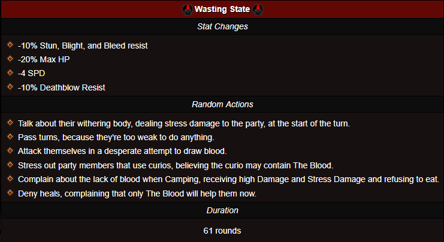
Task: Click the diamond bullet beside -4 SPD
Action: click(10, 73)
